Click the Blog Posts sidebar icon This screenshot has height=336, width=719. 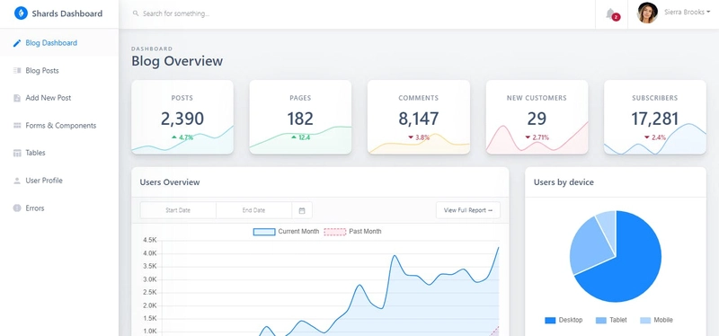[x=17, y=71]
